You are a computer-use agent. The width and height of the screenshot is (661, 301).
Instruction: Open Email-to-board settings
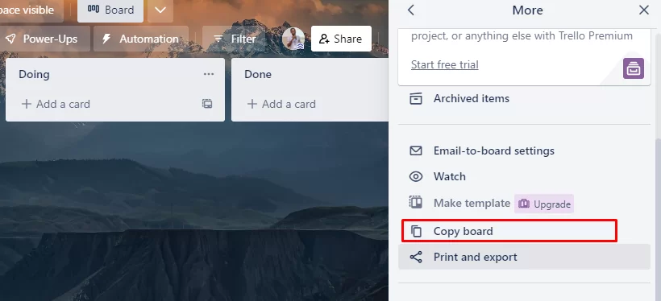tap(525, 150)
